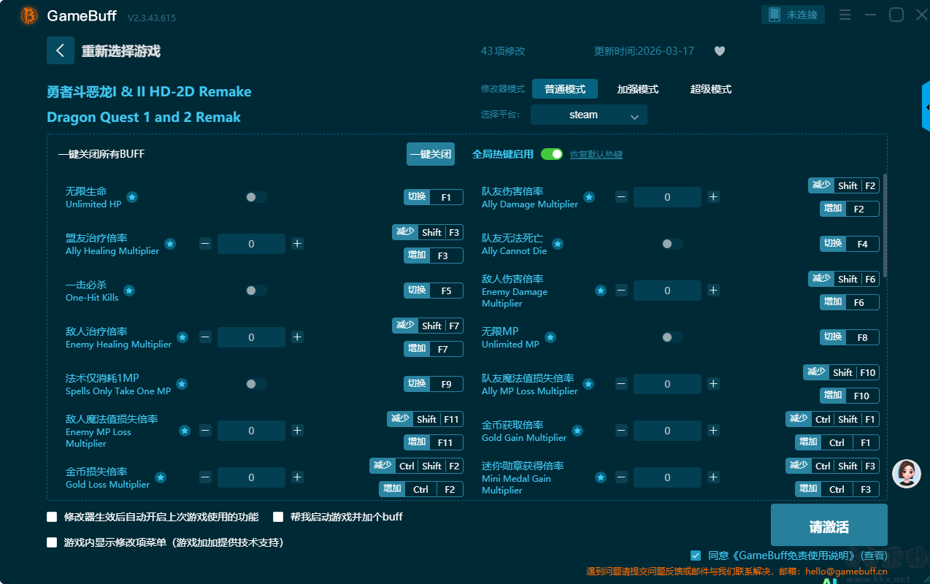Click star icon next to Unlimited HP
Screen dimensions: 930x584
coord(132,197)
